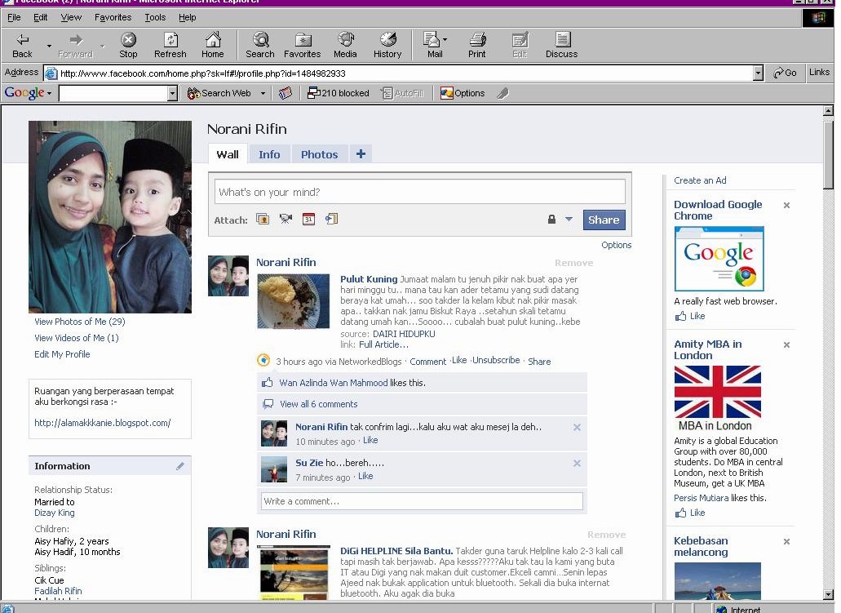
Task: Open the Tools menu
Action: tap(155, 17)
